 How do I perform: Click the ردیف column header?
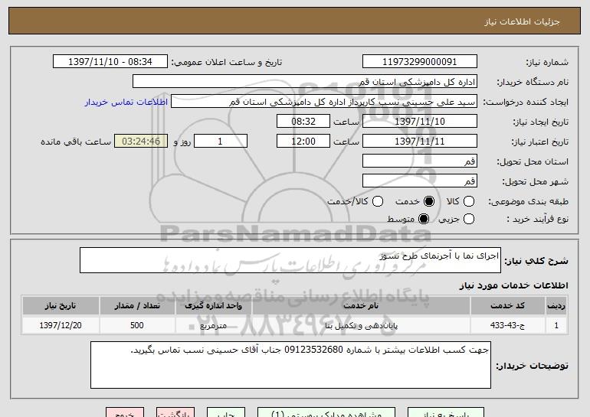coord(556,306)
